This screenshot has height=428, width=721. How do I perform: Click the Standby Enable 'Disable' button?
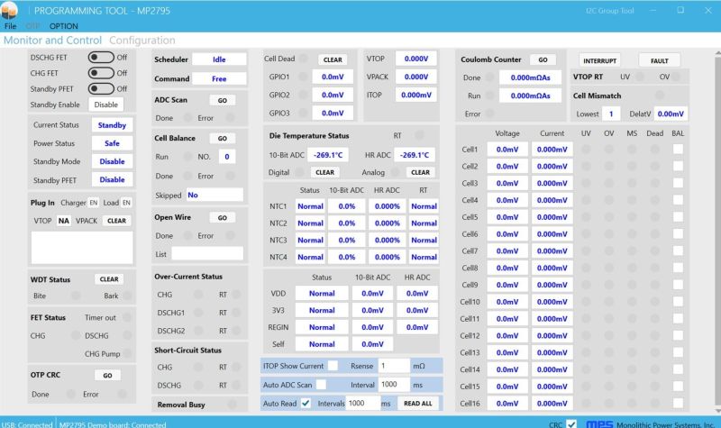pos(105,105)
